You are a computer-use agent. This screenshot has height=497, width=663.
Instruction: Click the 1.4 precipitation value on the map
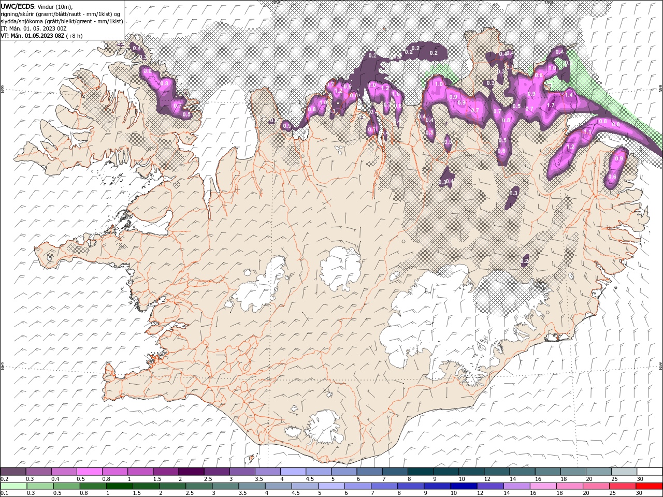[x=569, y=95]
